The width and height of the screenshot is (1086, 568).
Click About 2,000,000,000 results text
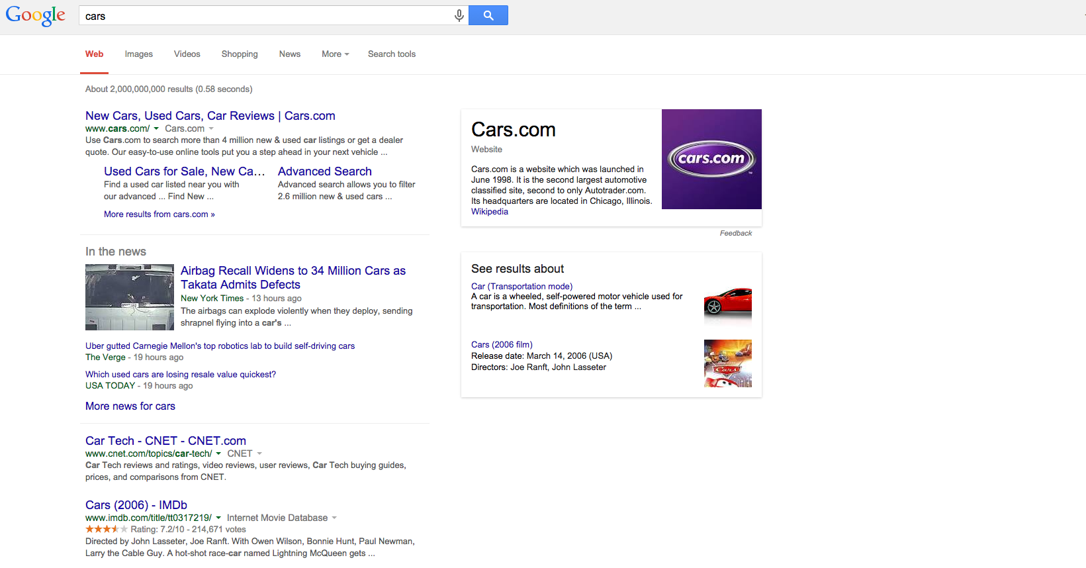169,89
